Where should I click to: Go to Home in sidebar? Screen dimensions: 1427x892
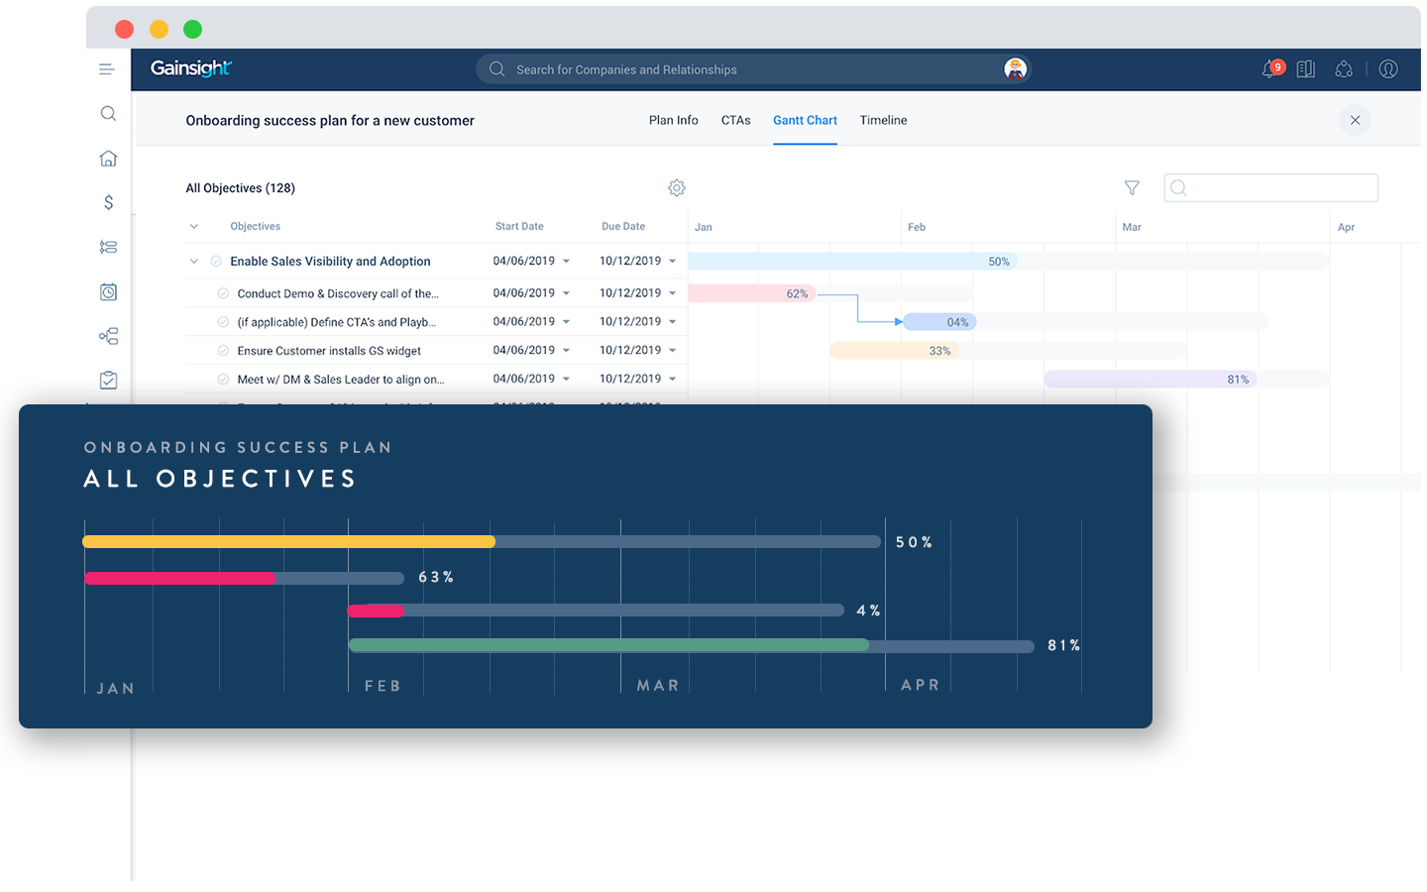[109, 159]
